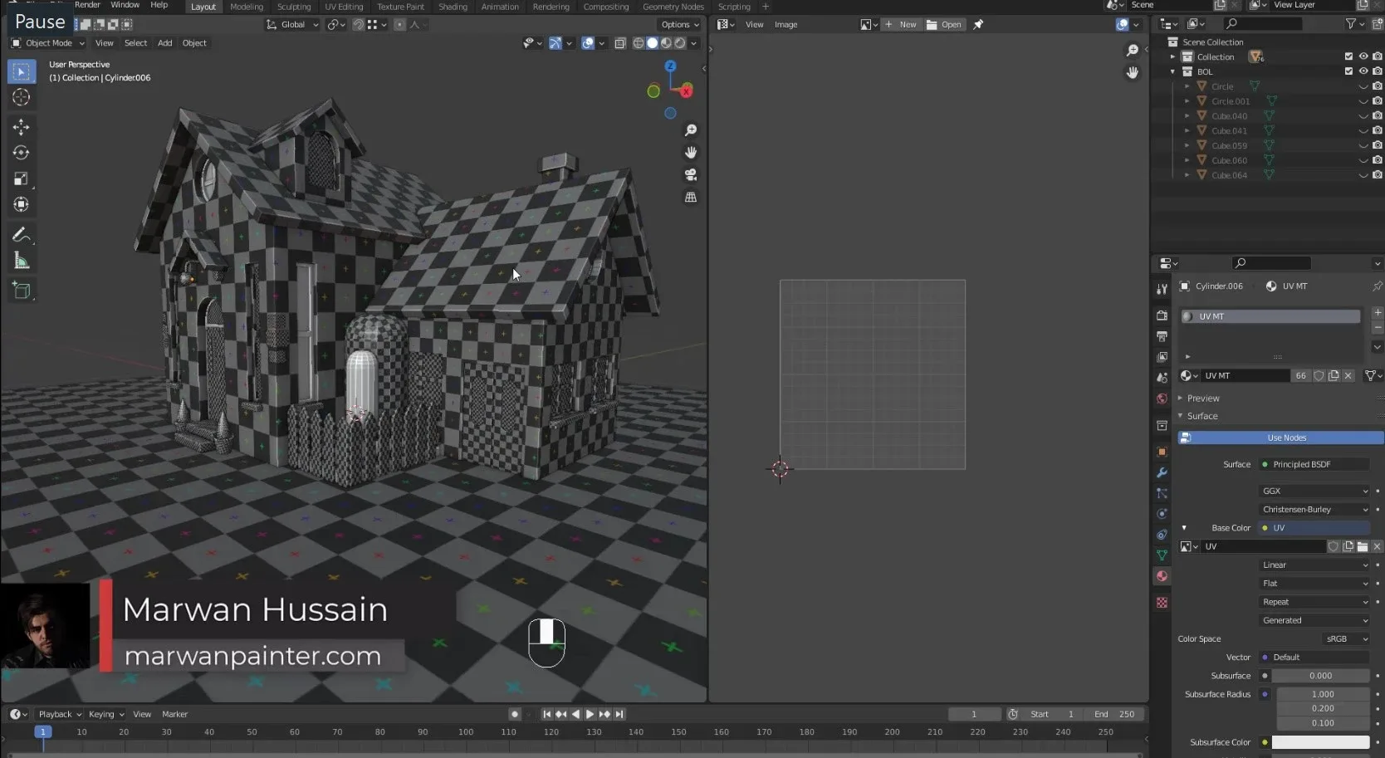Click the first Subsurface Radius field 1.000
This screenshot has height=758, width=1385.
coord(1323,694)
